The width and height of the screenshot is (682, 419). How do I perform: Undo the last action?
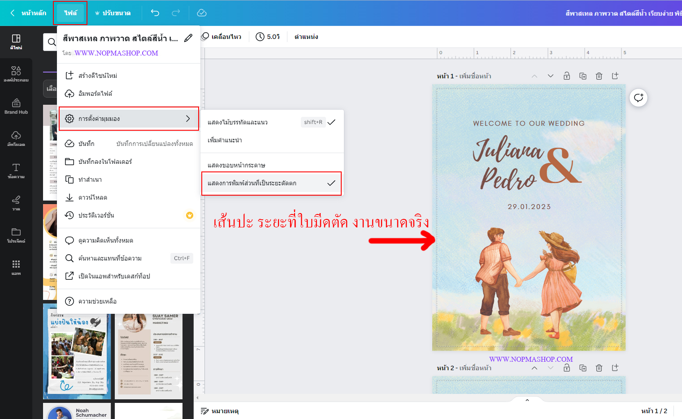point(155,13)
